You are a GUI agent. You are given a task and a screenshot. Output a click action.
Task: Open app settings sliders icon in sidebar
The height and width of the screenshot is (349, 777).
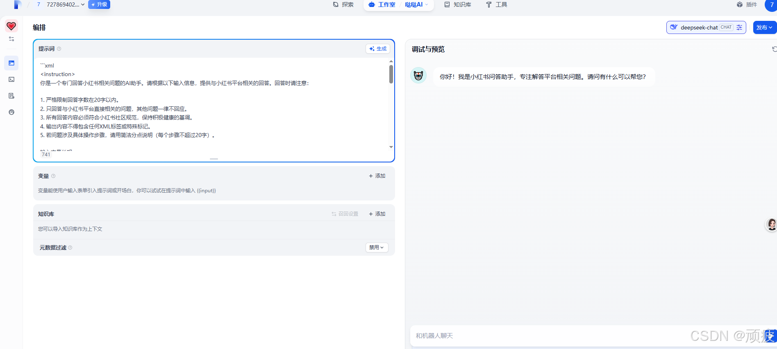pyautogui.click(x=11, y=39)
